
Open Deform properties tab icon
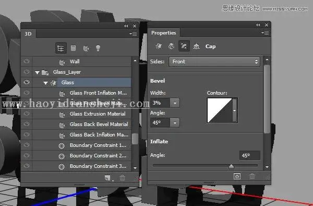(x=171, y=46)
